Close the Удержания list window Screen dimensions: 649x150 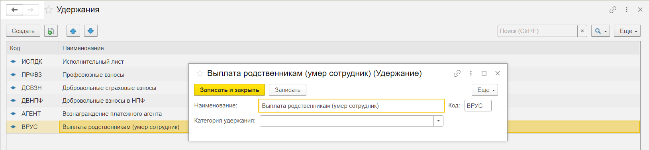pyautogui.click(x=640, y=10)
